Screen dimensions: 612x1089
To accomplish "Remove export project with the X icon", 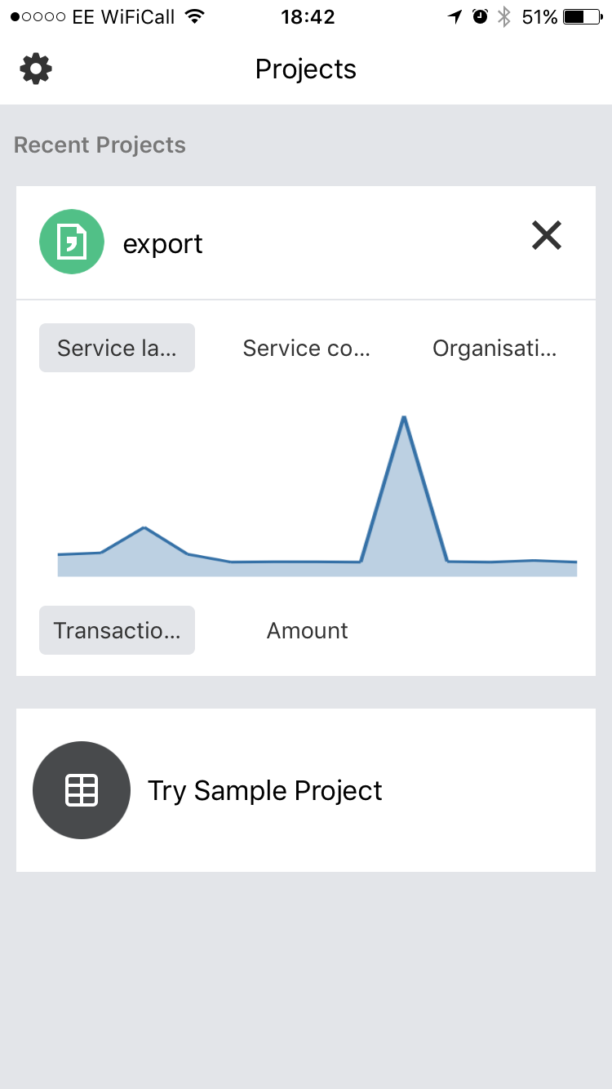I will point(547,235).
